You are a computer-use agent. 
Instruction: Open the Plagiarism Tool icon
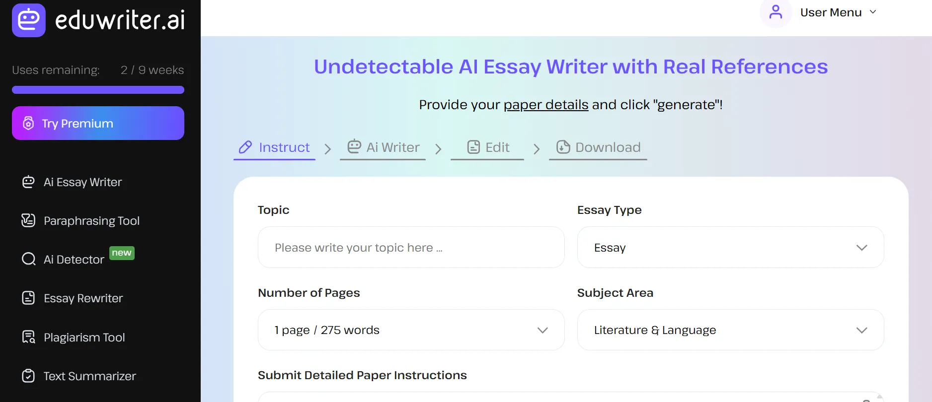(28, 337)
